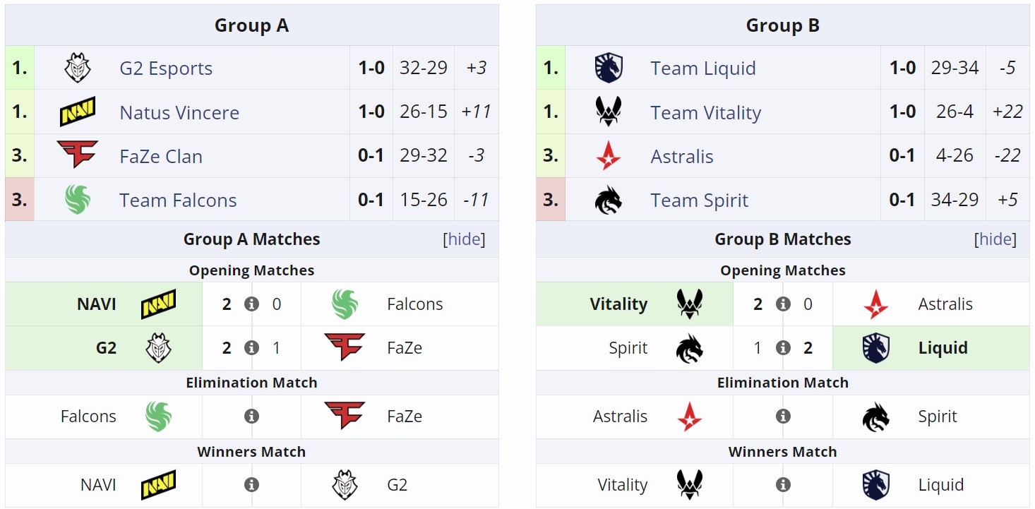Image resolution: width=1035 pixels, height=509 pixels.
Task: Open the Team Vitality team link
Action: [x=705, y=113]
